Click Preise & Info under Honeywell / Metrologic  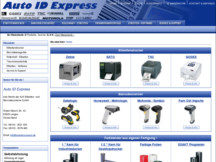coord(111,128)
